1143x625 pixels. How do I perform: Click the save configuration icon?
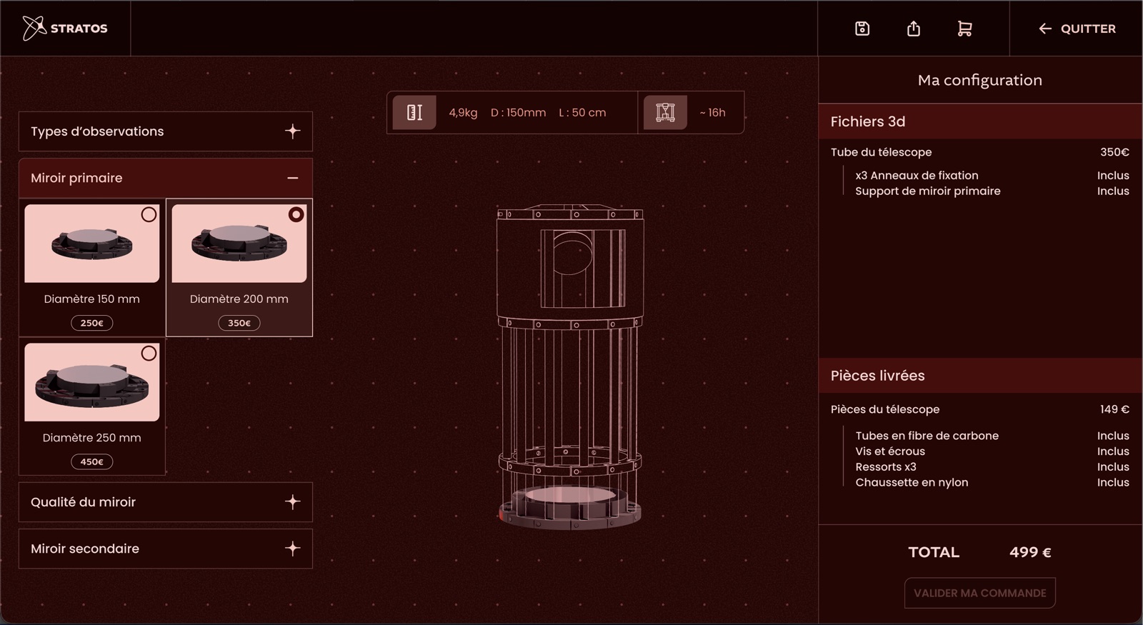862,29
